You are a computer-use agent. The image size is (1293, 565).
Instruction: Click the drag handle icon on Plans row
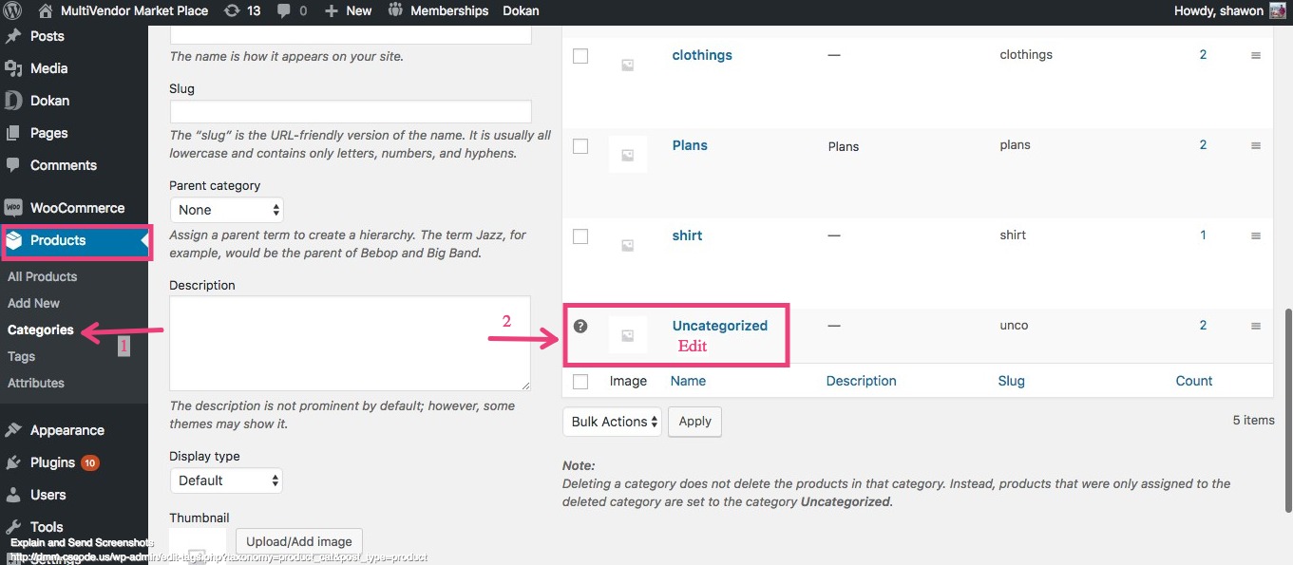point(1255,146)
